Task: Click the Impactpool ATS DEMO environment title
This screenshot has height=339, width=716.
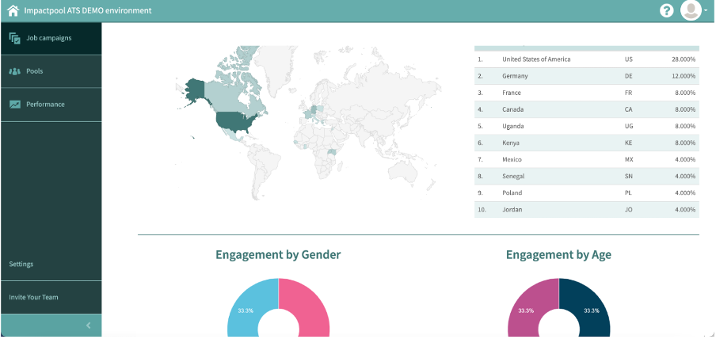Action: (x=88, y=10)
